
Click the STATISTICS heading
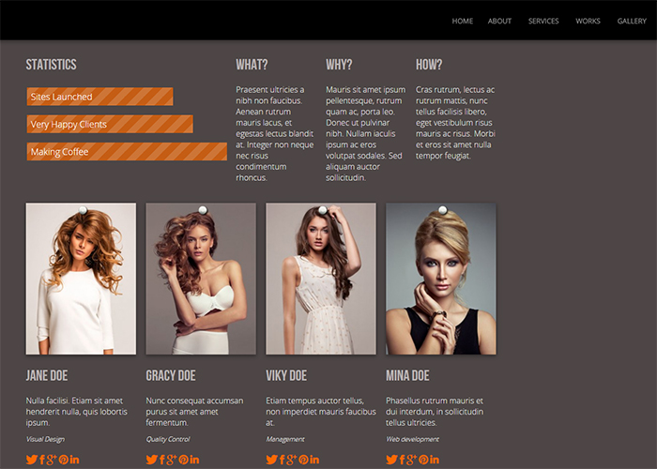pyautogui.click(x=51, y=65)
